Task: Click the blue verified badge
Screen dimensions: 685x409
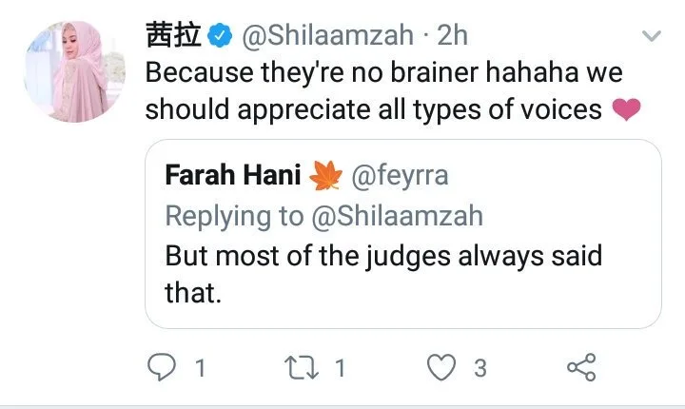Action: coord(221,36)
